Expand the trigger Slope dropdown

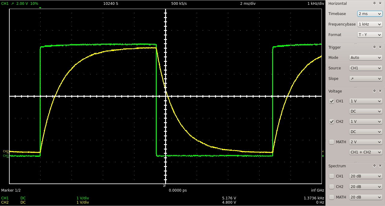click(365, 79)
